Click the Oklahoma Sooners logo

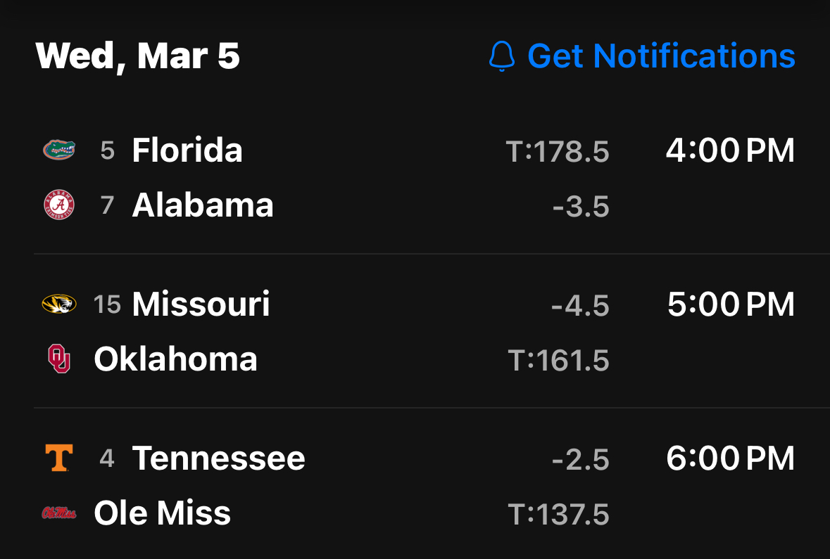59,359
